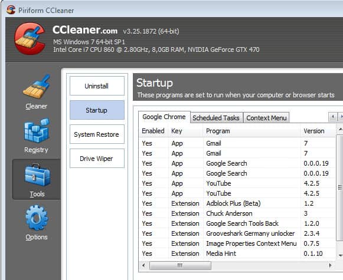Open the Drive Wiper tool
The height and width of the screenshot is (280, 343).
97,159
